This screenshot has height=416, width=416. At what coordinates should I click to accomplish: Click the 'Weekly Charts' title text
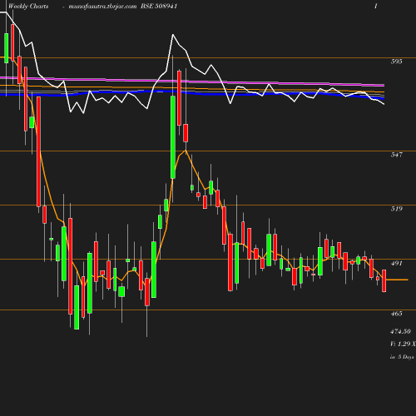(28, 6)
